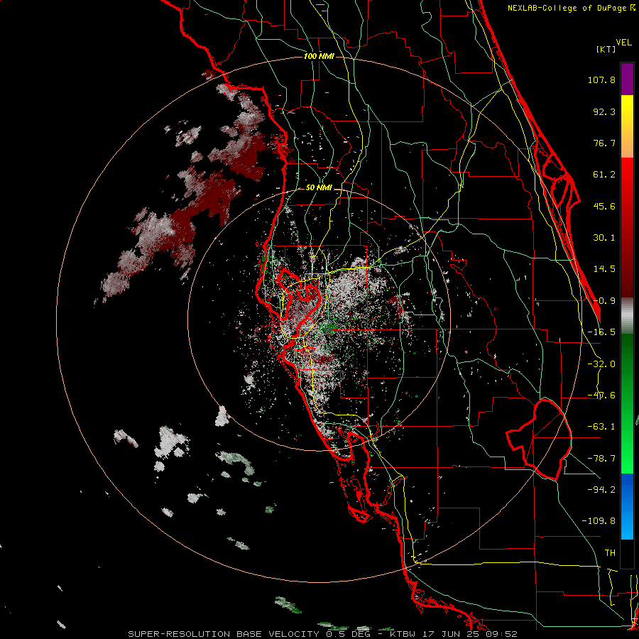Click the TH legend label
Screen dimensions: 639x639
(x=610, y=552)
